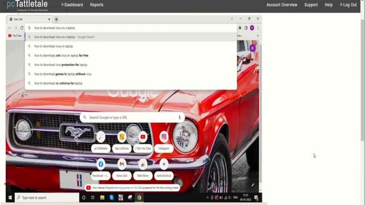Open the pcTattletale shortcut tile
Viewport: 365px width, 205px height.
[101, 142]
